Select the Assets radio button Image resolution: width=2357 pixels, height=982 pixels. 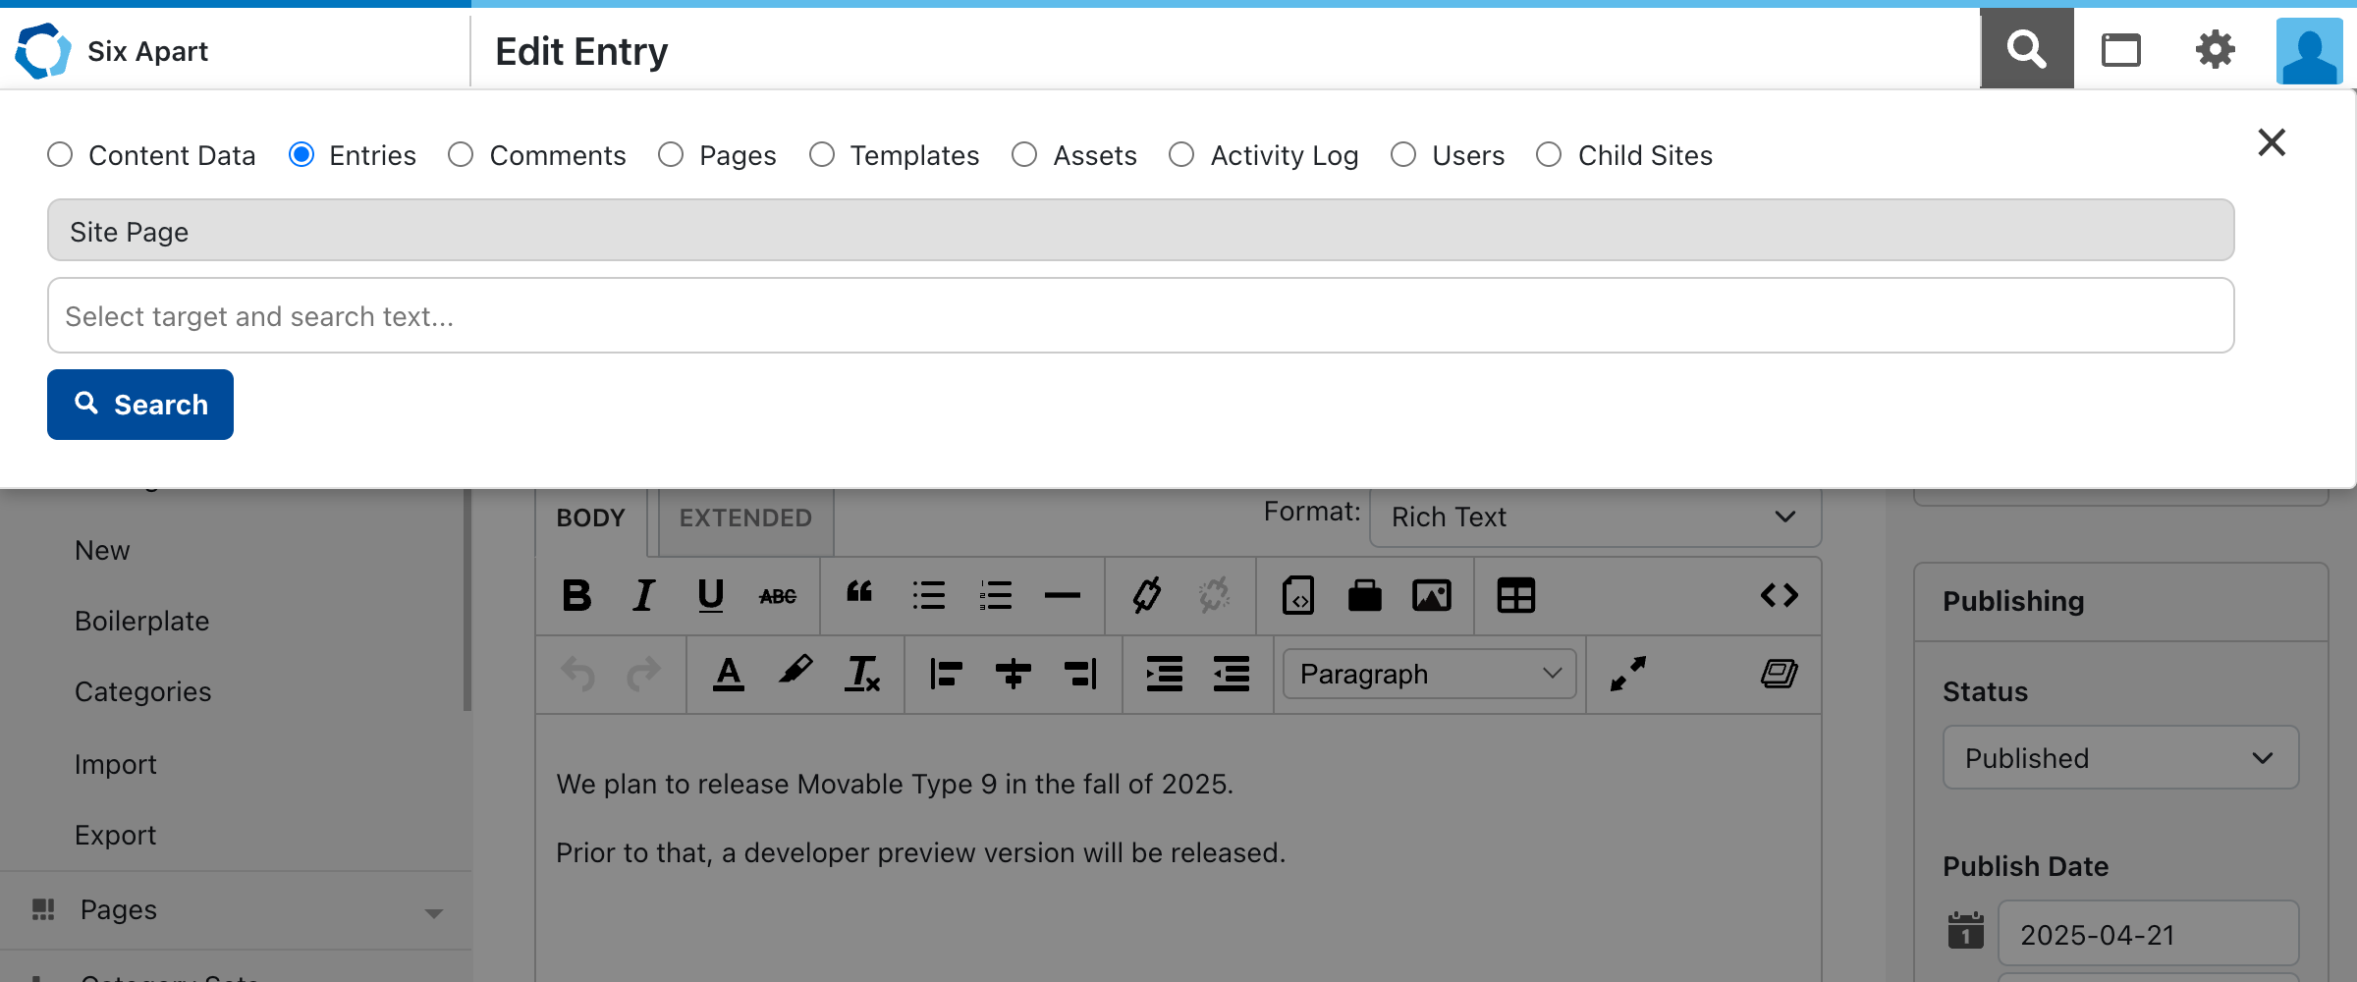coord(1024,155)
